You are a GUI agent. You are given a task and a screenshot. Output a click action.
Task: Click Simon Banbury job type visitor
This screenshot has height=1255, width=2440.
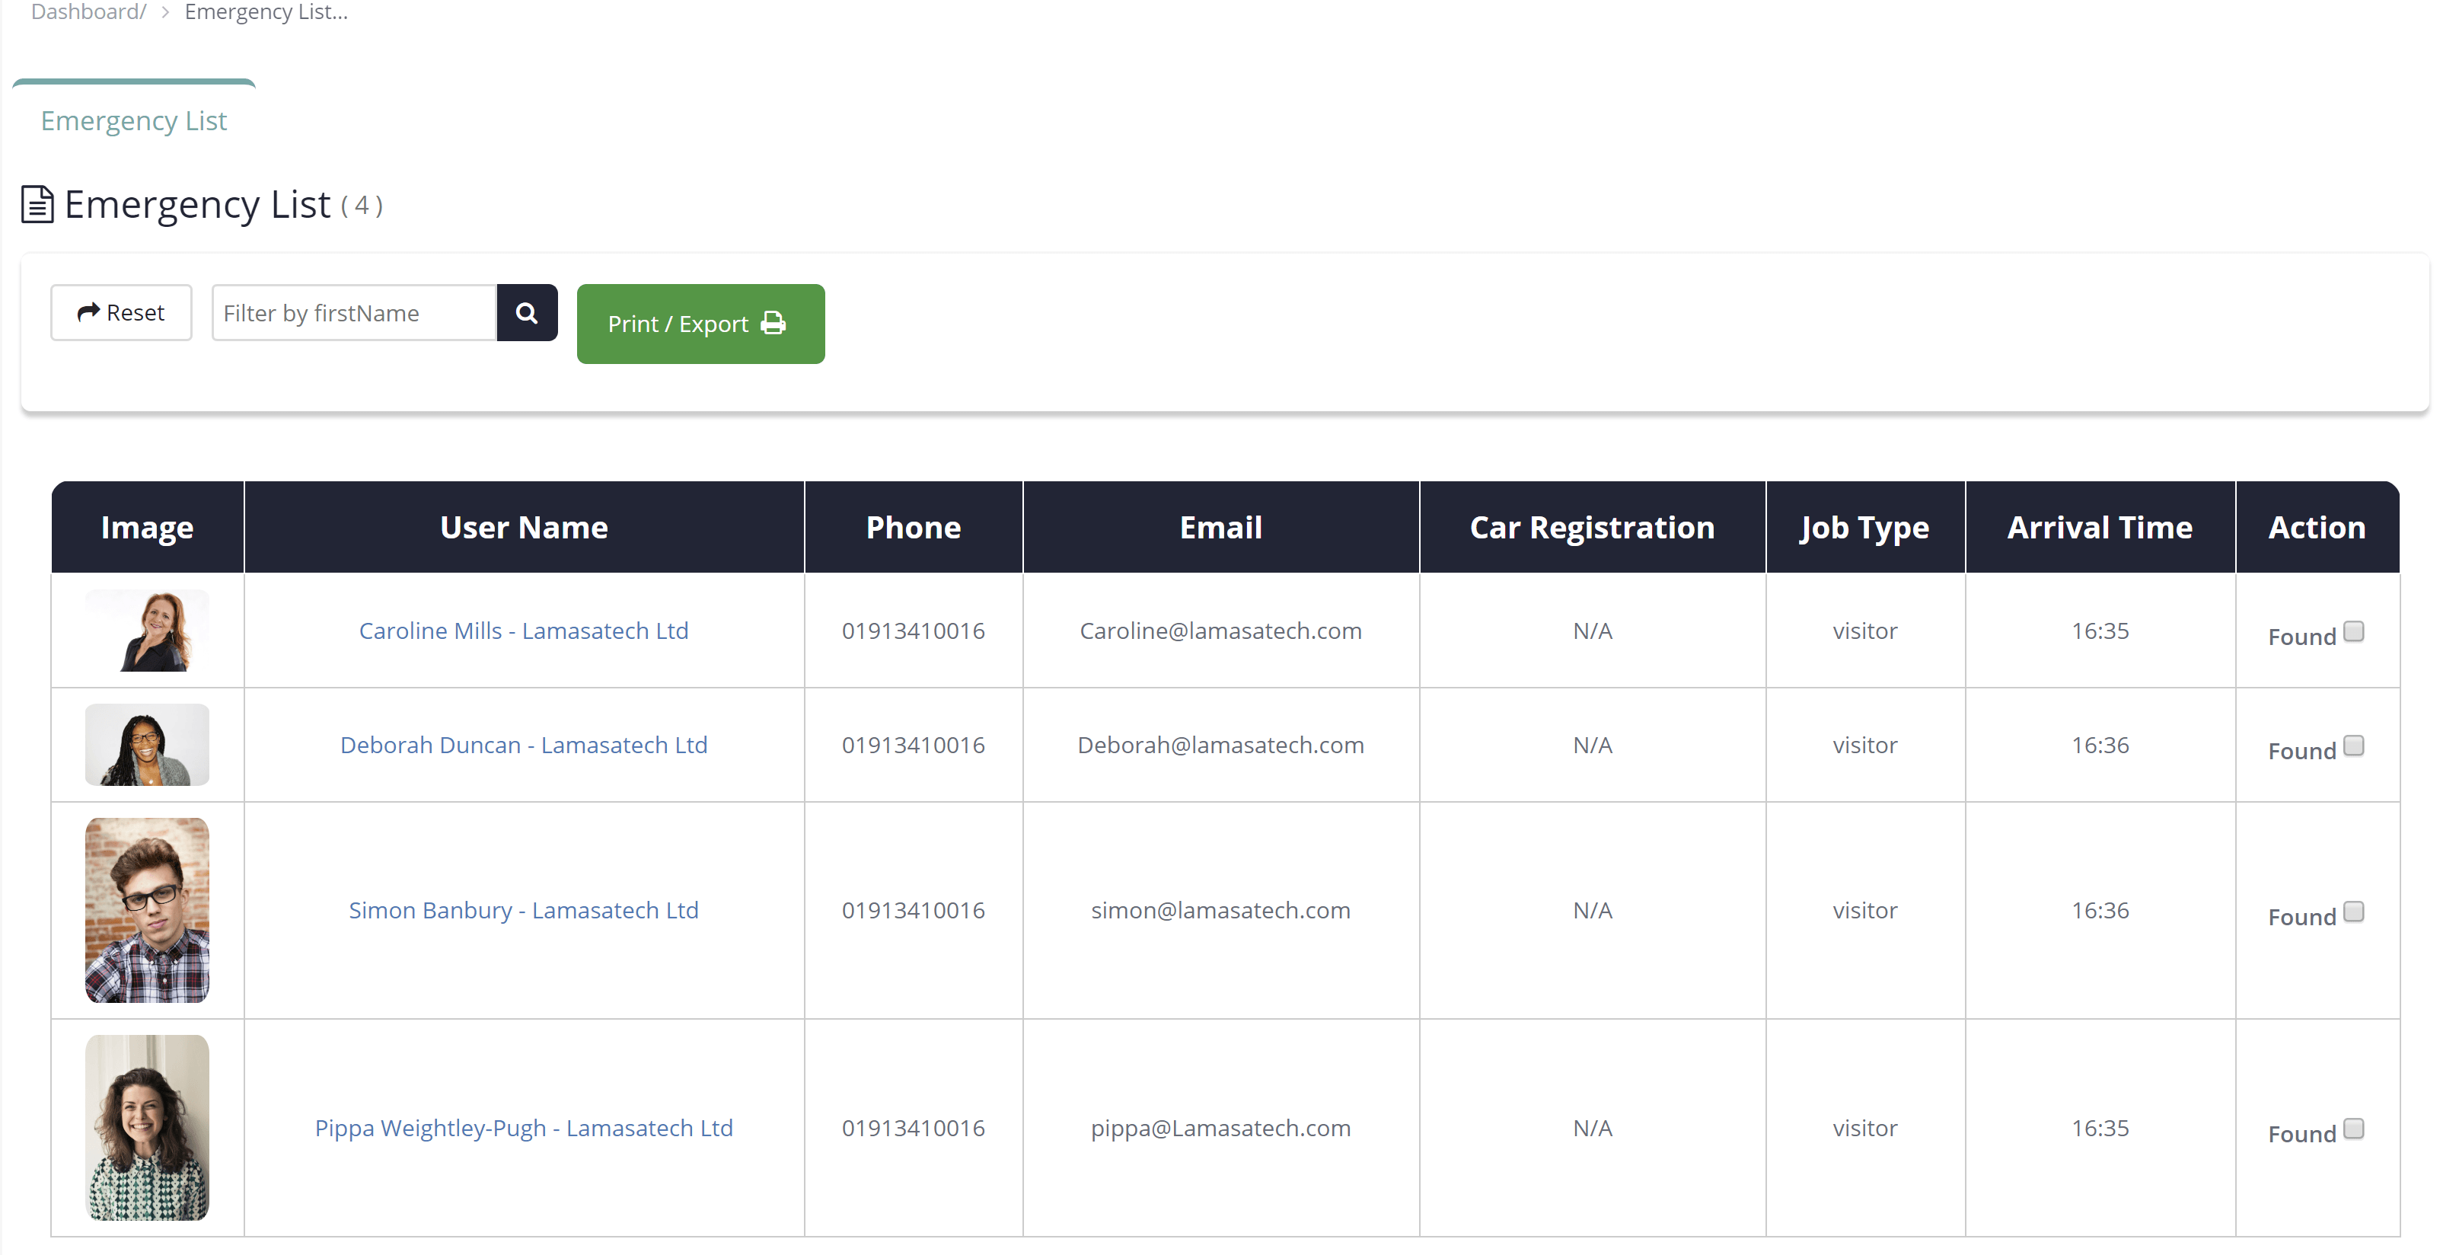pos(1865,910)
